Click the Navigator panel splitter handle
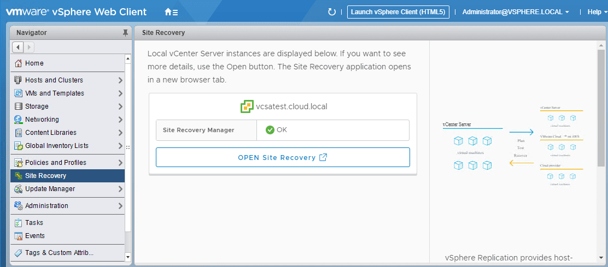This screenshot has height=267, width=608. 127,147
